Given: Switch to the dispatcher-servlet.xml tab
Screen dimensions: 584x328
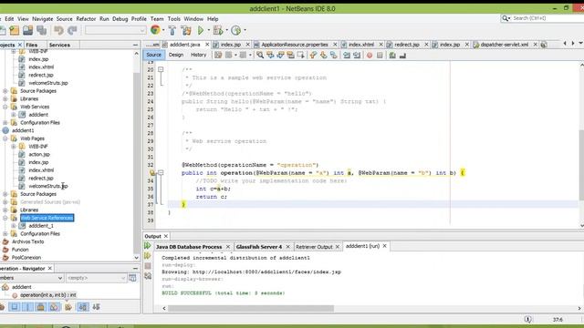Looking at the screenshot, I should tap(504, 45).
